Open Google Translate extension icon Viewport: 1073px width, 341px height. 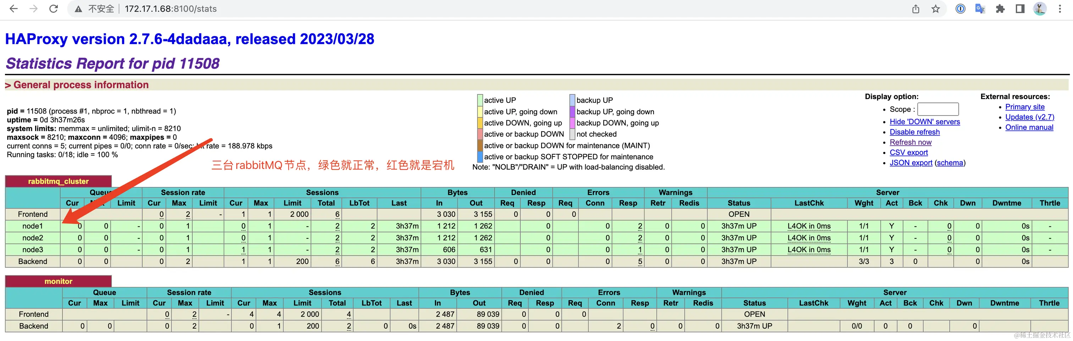[x=980, y=8]
